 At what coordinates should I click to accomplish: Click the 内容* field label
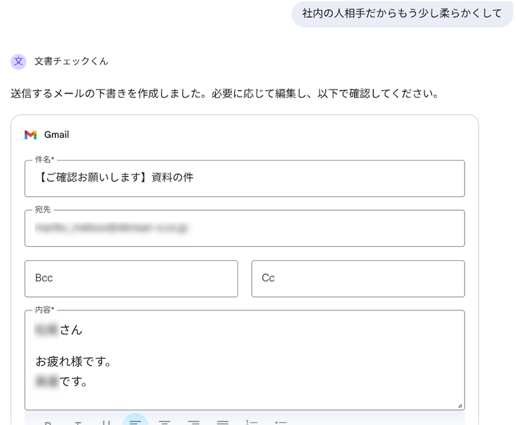click(x=44, y=310)
